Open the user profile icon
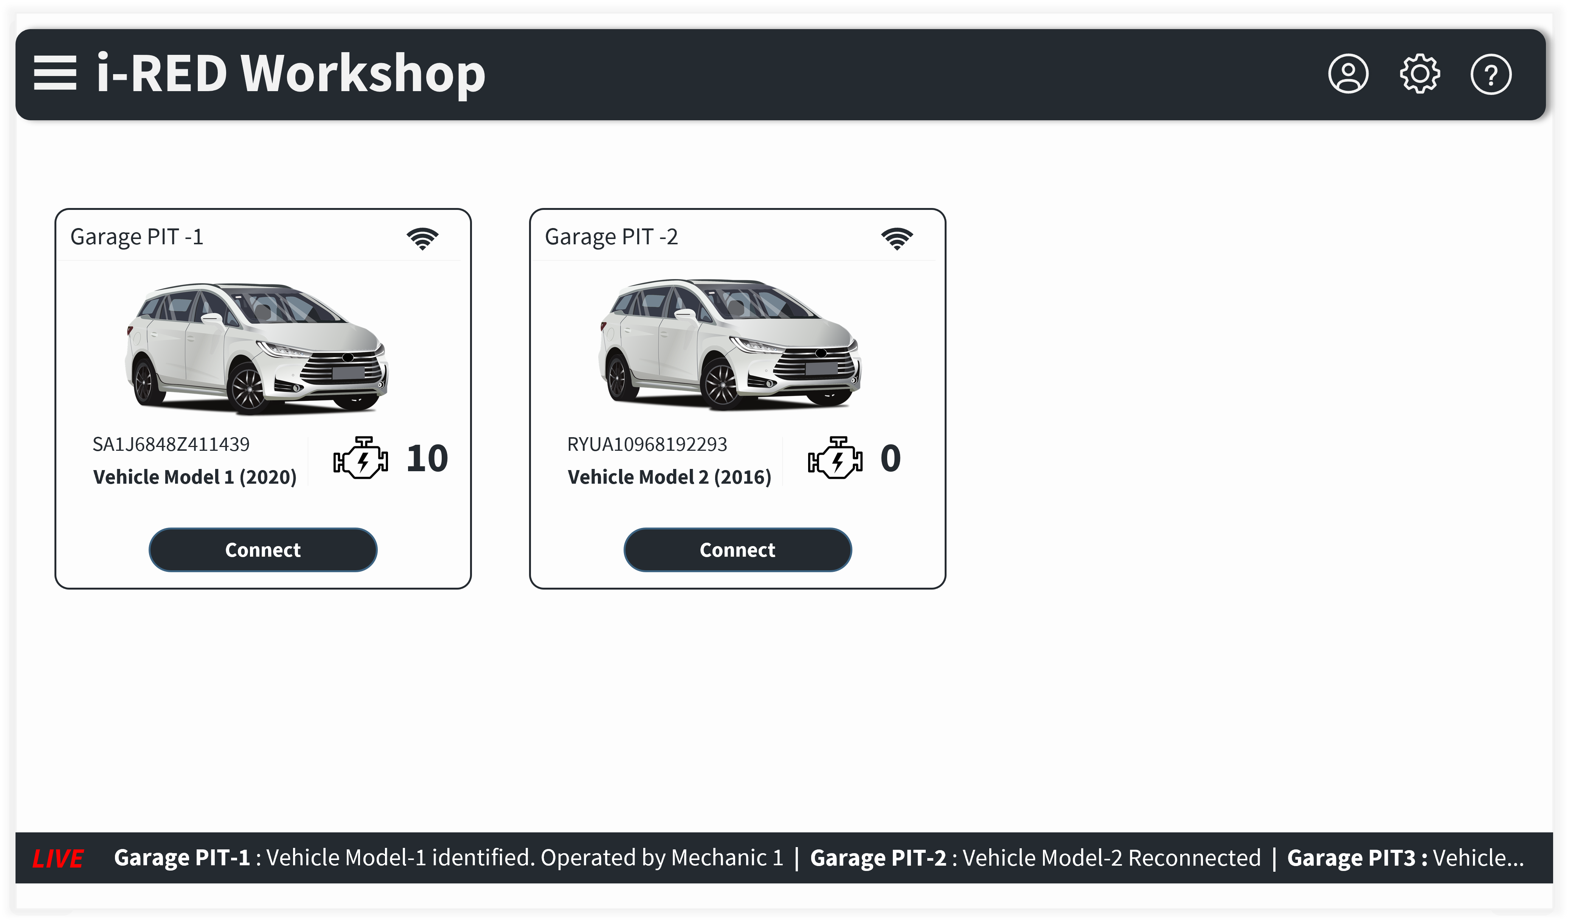 1348,74
